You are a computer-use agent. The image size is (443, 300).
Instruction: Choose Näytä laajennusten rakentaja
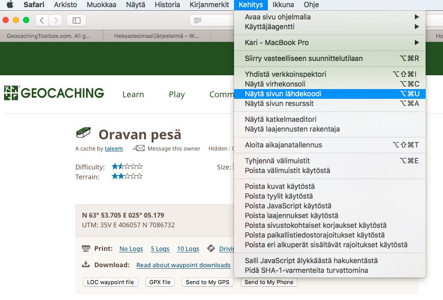pyautogui.click(x=330, y=129)
